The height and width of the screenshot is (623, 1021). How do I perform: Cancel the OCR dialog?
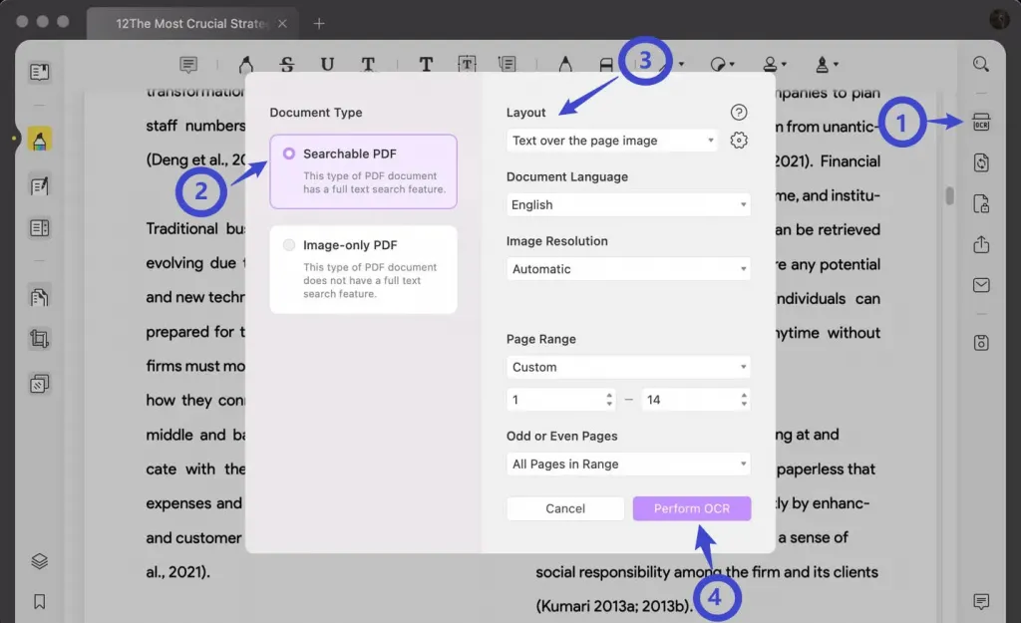565,508
